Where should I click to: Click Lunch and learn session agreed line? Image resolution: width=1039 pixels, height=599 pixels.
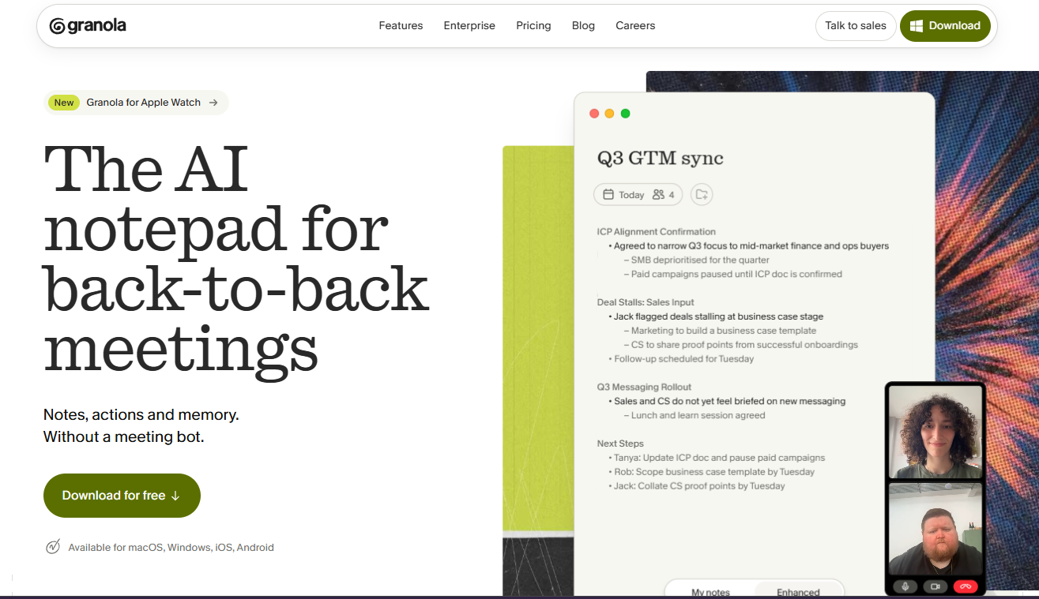pos(695,416)
